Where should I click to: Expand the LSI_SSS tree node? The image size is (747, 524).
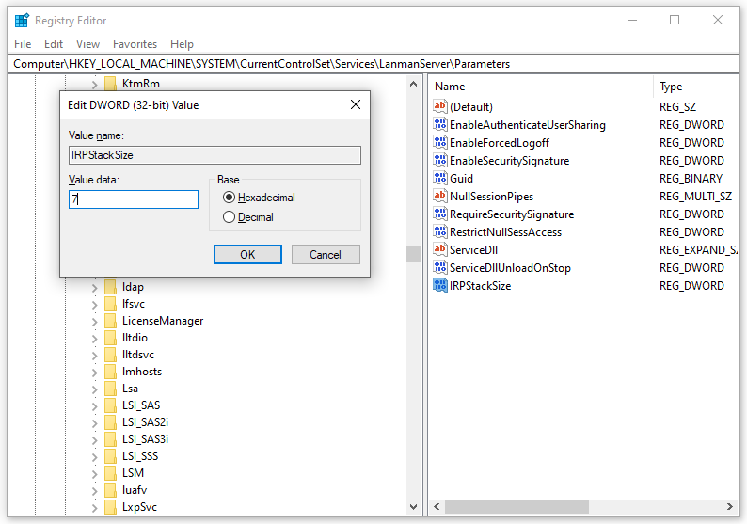[x=94, y=457]
